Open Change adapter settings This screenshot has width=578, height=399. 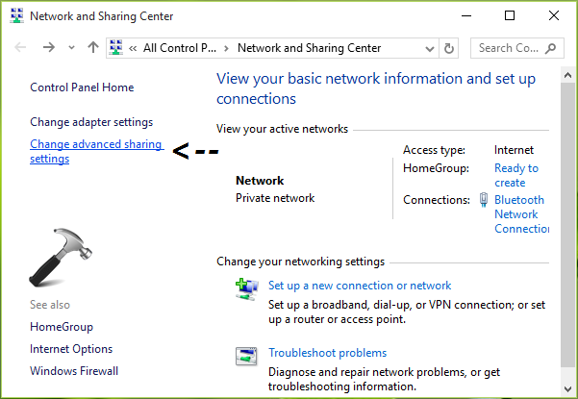pyautogui.click(x=91, y=122)
